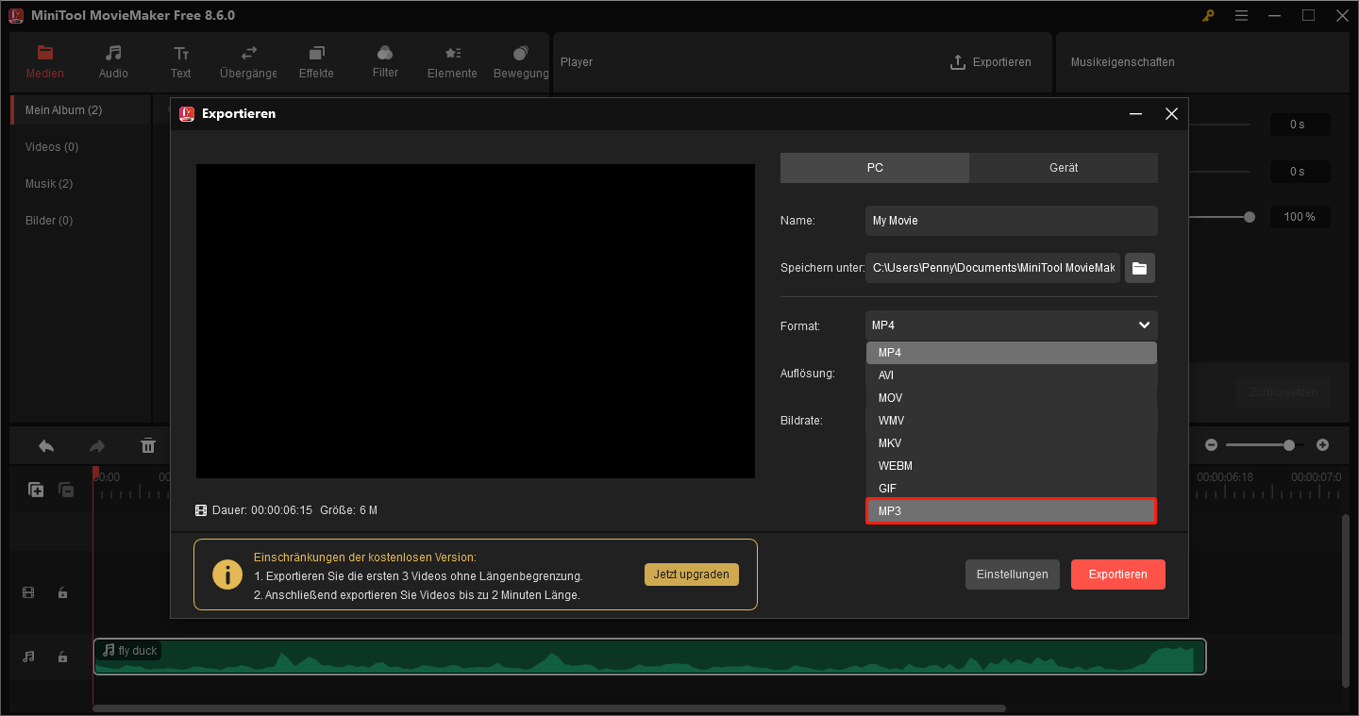The width and height of the screenshot is (1359, 716).
Task: Click the horizontal timeline scrollbar
Action: (x=549, y=708)
